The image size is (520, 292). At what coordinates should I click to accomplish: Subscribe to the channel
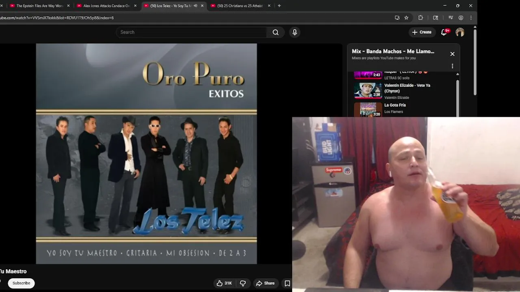click(21, 283)
